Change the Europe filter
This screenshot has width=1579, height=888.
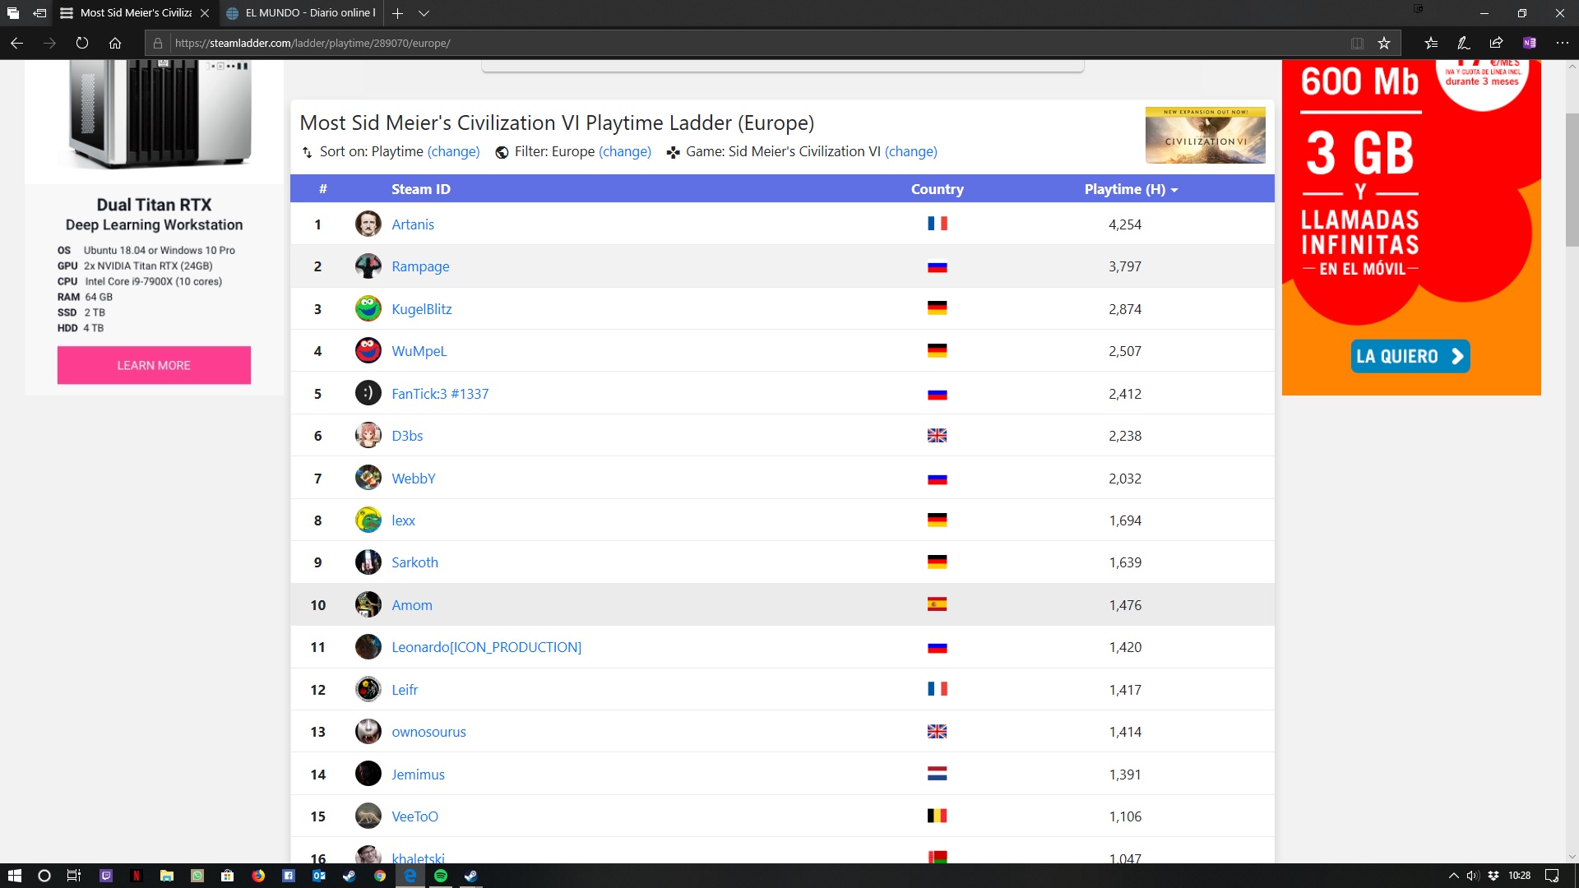[624, 151]
